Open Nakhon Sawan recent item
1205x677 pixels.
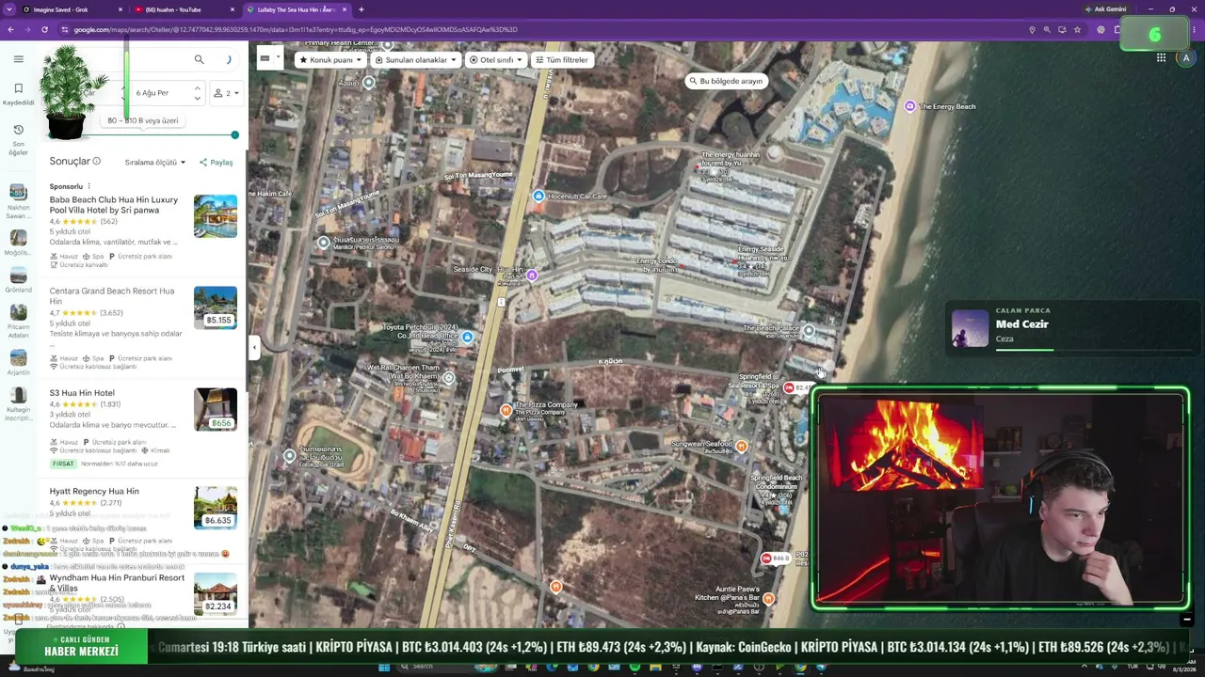[x=18, y=202]
